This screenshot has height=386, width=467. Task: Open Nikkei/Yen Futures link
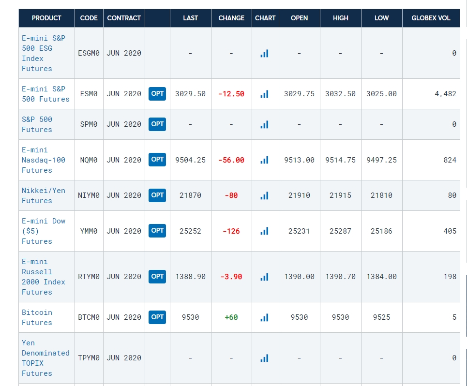(44, 195)
